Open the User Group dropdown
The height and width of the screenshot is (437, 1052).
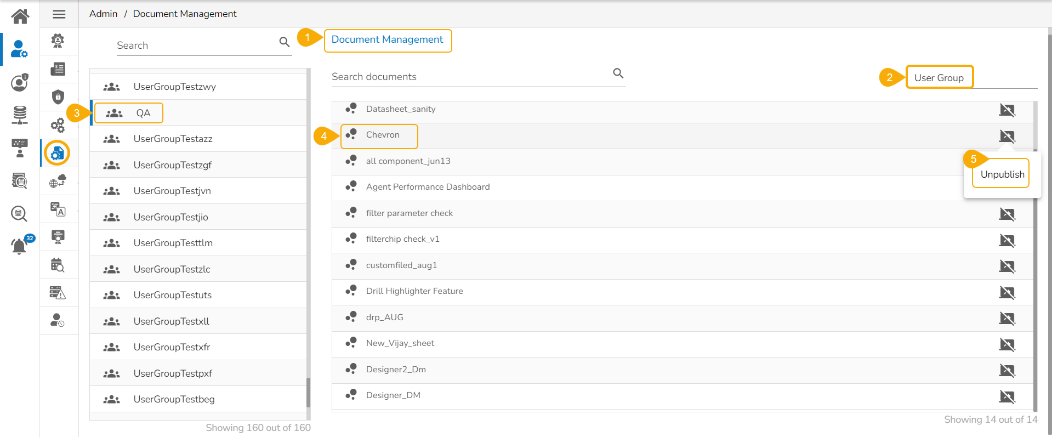coord(939,78)
